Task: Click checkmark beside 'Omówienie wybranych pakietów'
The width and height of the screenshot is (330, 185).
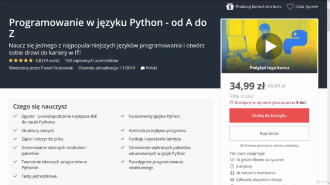Action: tap(123, 147)
